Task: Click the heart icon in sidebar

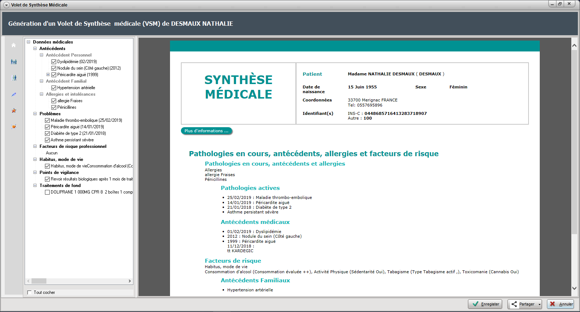Action: click(14, 126)
